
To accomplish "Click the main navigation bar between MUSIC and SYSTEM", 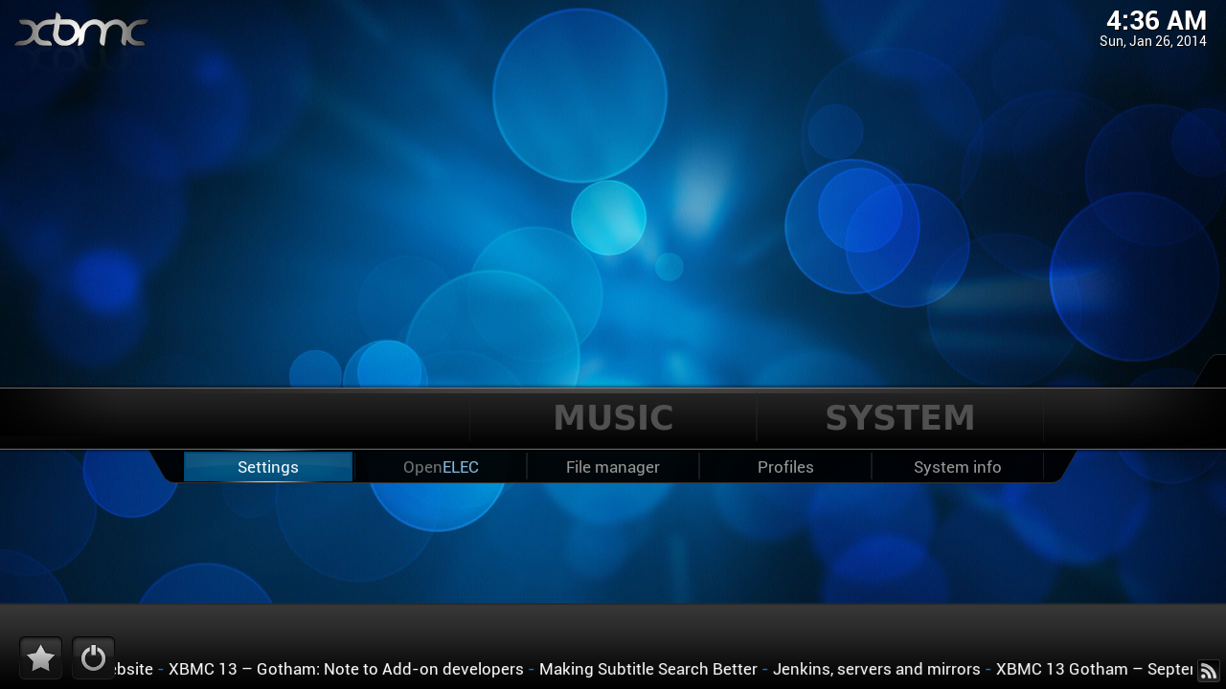I will click(x=757, y=417).
